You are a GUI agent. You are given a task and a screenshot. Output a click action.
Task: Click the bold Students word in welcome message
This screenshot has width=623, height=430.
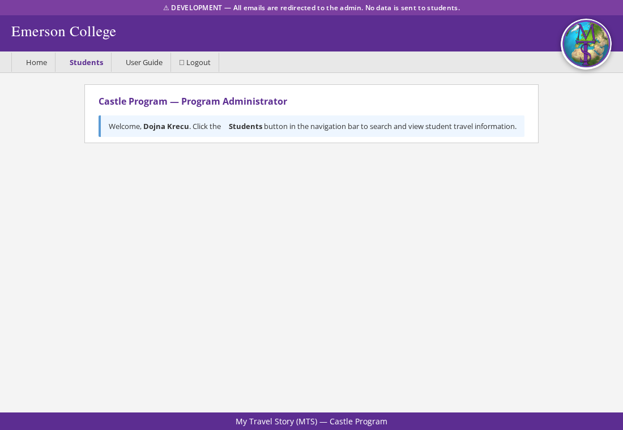coord(245,126)
